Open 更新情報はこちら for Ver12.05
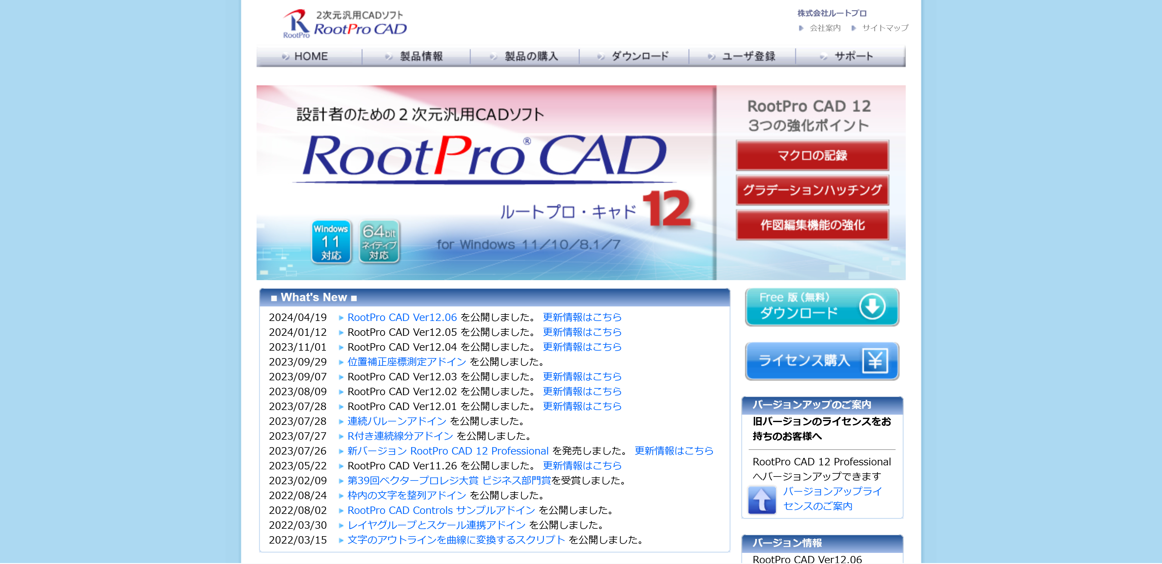 coord(582,332)
